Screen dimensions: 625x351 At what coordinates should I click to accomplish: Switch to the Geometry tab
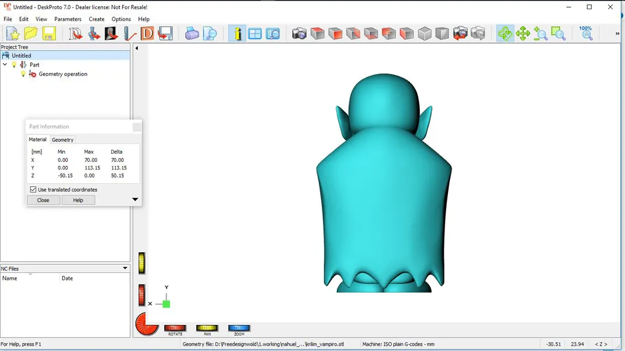[x=62, y=140]
